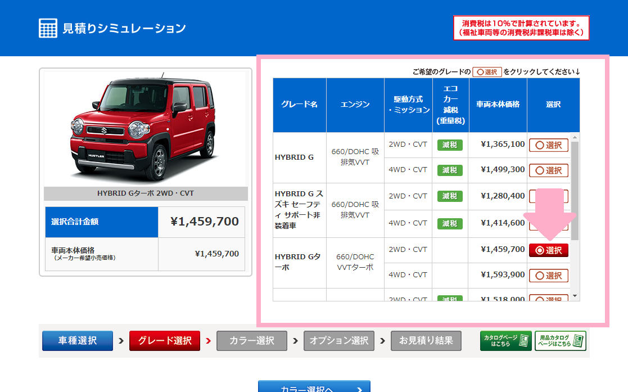The height and width of the screenshot is (392, 628).
Task: Click the 減税 badge for ¥1,365,100 row
Action: click(x=450, y=145)
